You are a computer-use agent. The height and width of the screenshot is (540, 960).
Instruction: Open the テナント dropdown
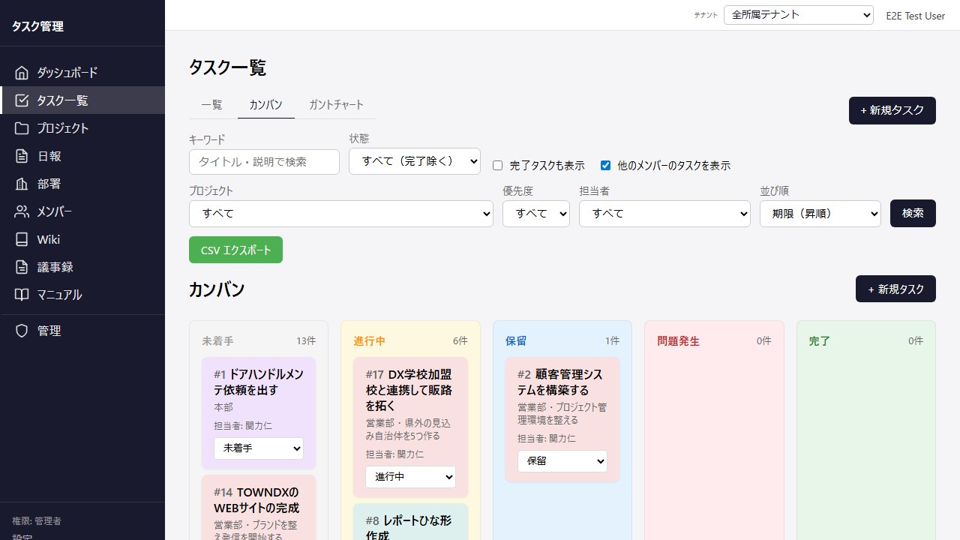(799, 15)
